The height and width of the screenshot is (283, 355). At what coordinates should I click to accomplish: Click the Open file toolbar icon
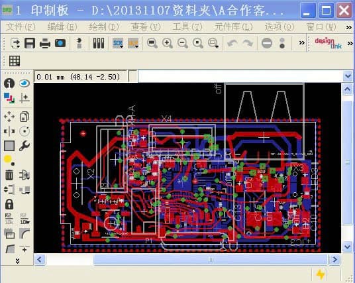point(15,43)
